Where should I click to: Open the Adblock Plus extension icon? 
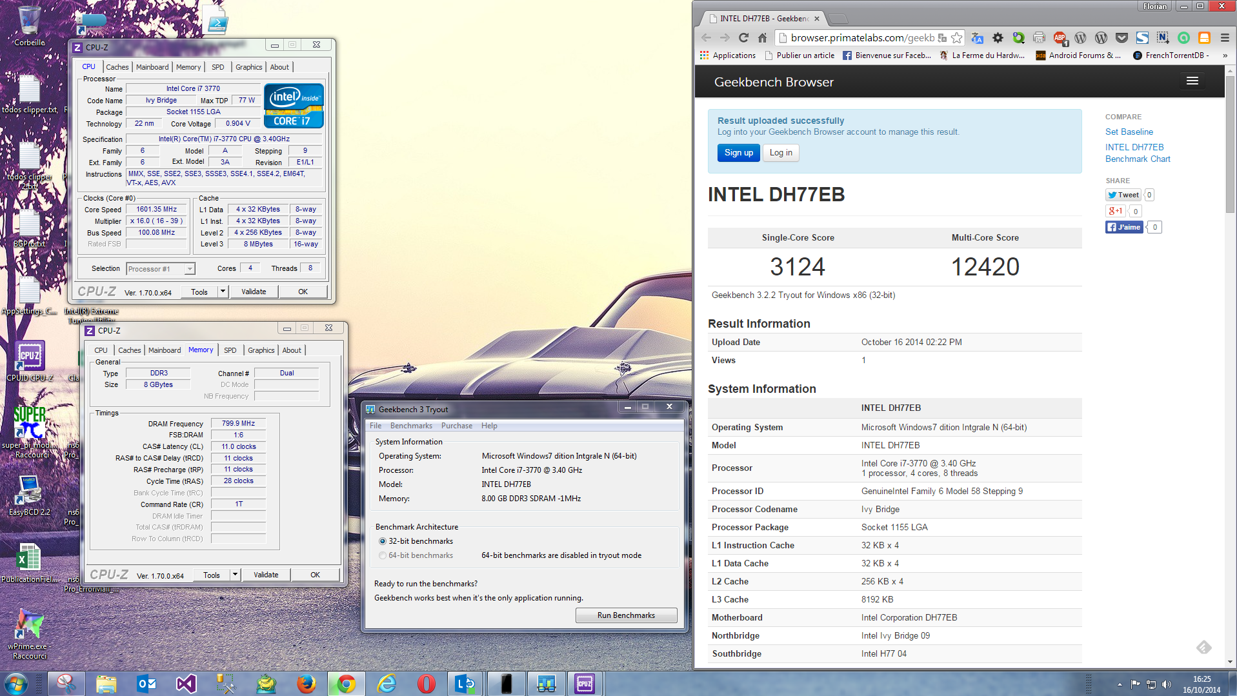1060,38
